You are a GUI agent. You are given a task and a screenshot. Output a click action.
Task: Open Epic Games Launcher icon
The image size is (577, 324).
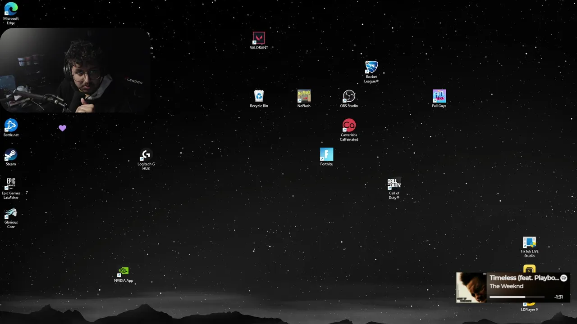click(x=11, y=189)
